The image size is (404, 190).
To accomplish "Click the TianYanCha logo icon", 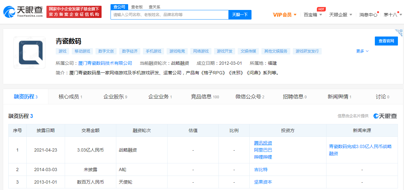I will 9,12.
